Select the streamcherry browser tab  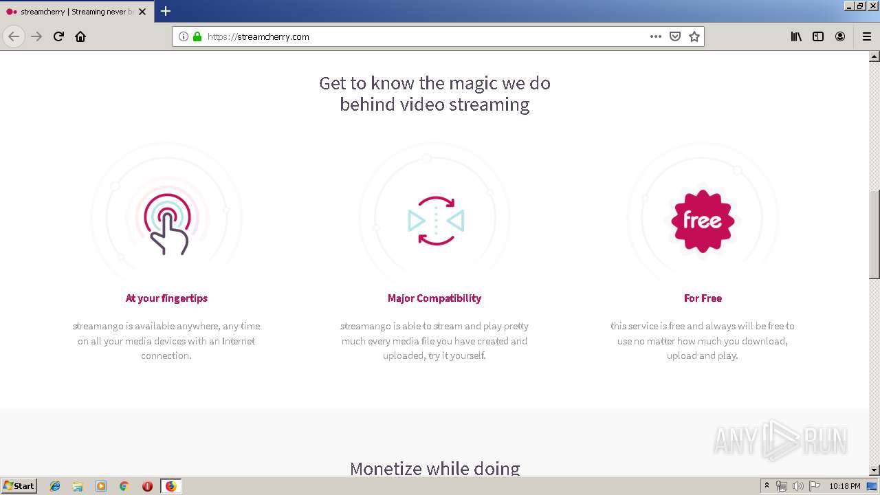(76, 12)
